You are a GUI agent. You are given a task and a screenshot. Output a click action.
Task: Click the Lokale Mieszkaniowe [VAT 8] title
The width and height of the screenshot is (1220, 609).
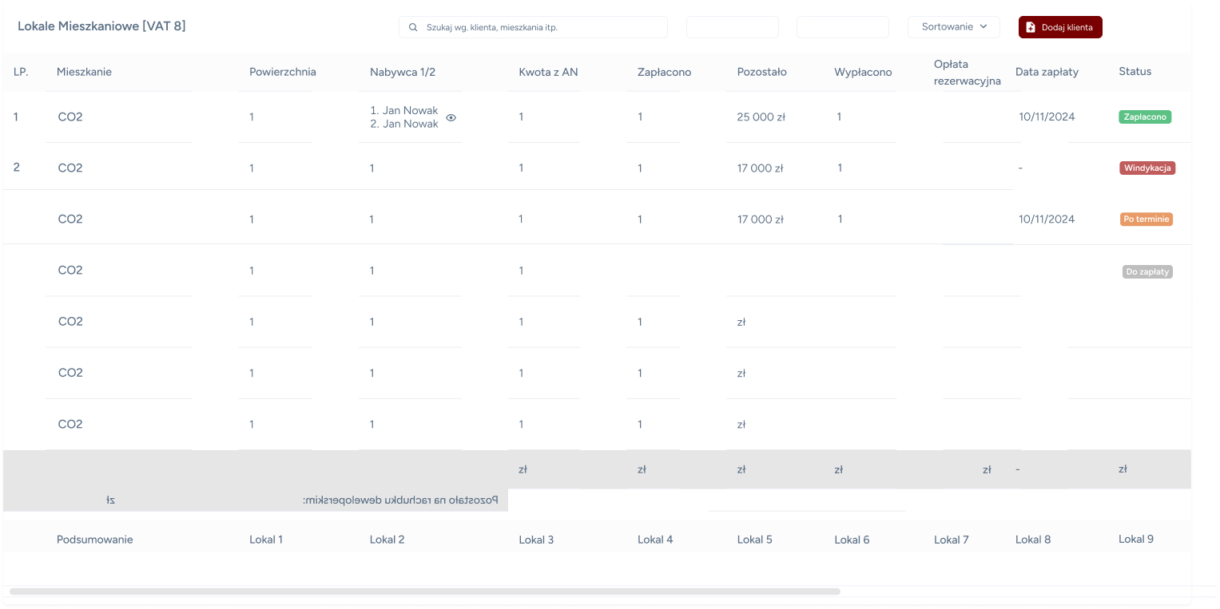[x=101, y=26]
